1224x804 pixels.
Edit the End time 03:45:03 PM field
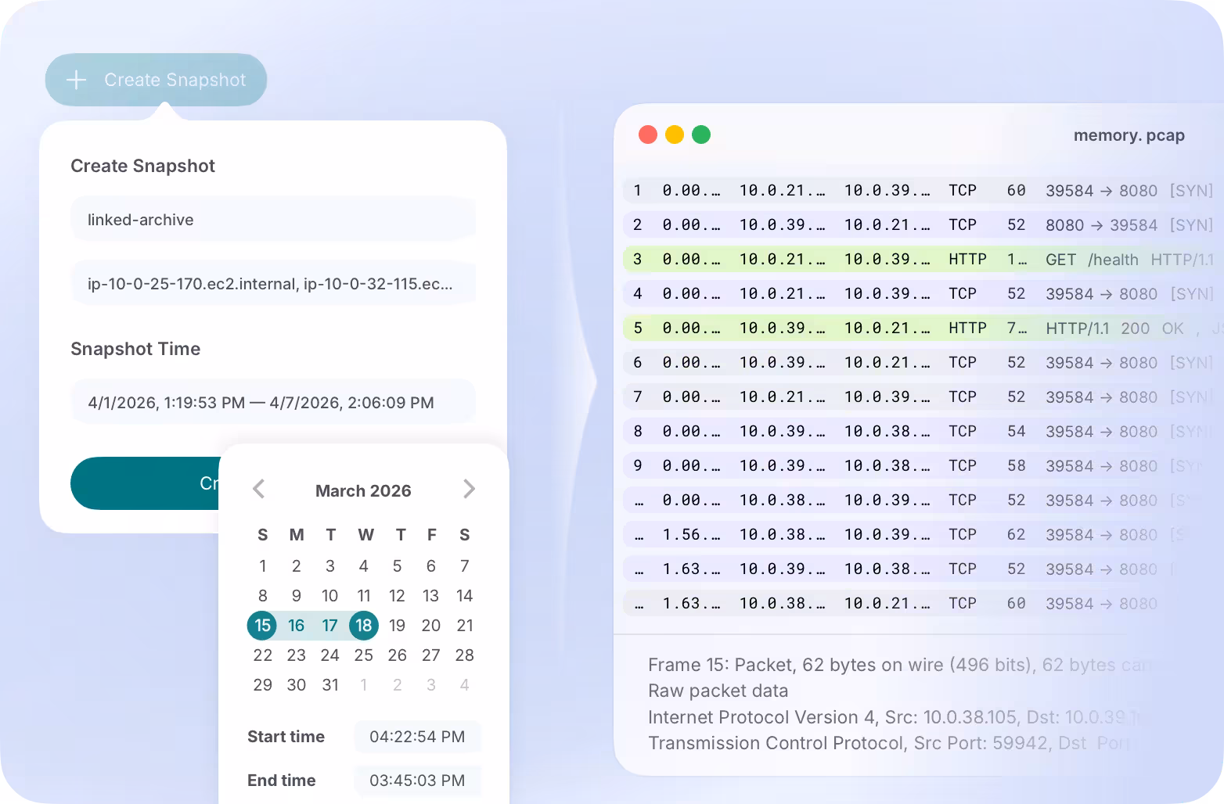click(417, 781)
